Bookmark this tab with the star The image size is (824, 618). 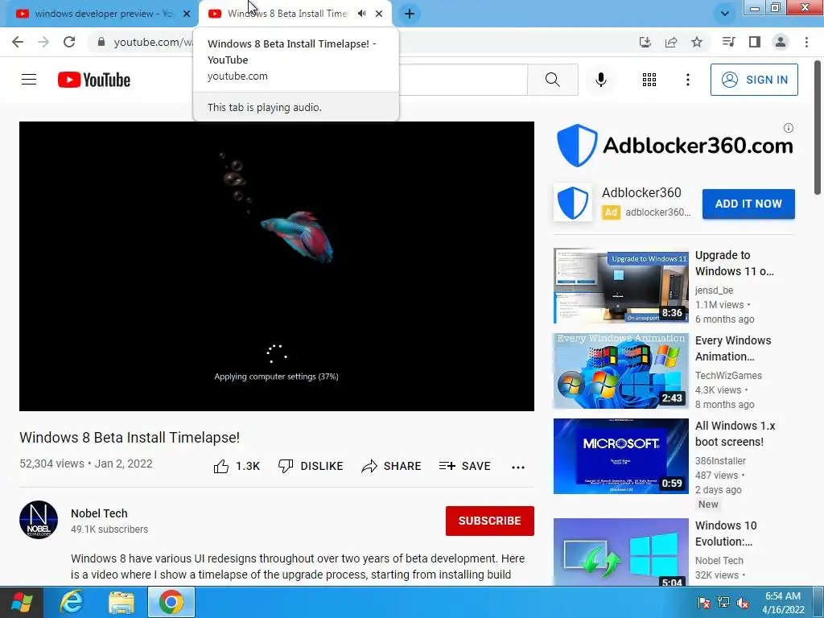pyautogui.click(x=697, y=42)
